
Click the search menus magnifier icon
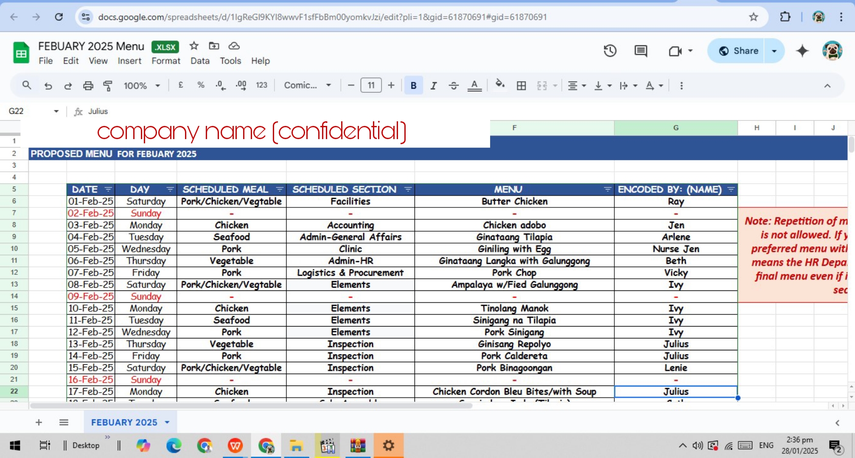(x=27, y=85)
